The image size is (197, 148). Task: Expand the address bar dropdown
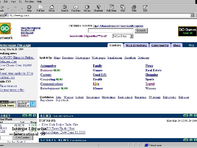click(192, 15)
